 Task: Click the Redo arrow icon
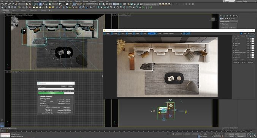coord(6,4)
